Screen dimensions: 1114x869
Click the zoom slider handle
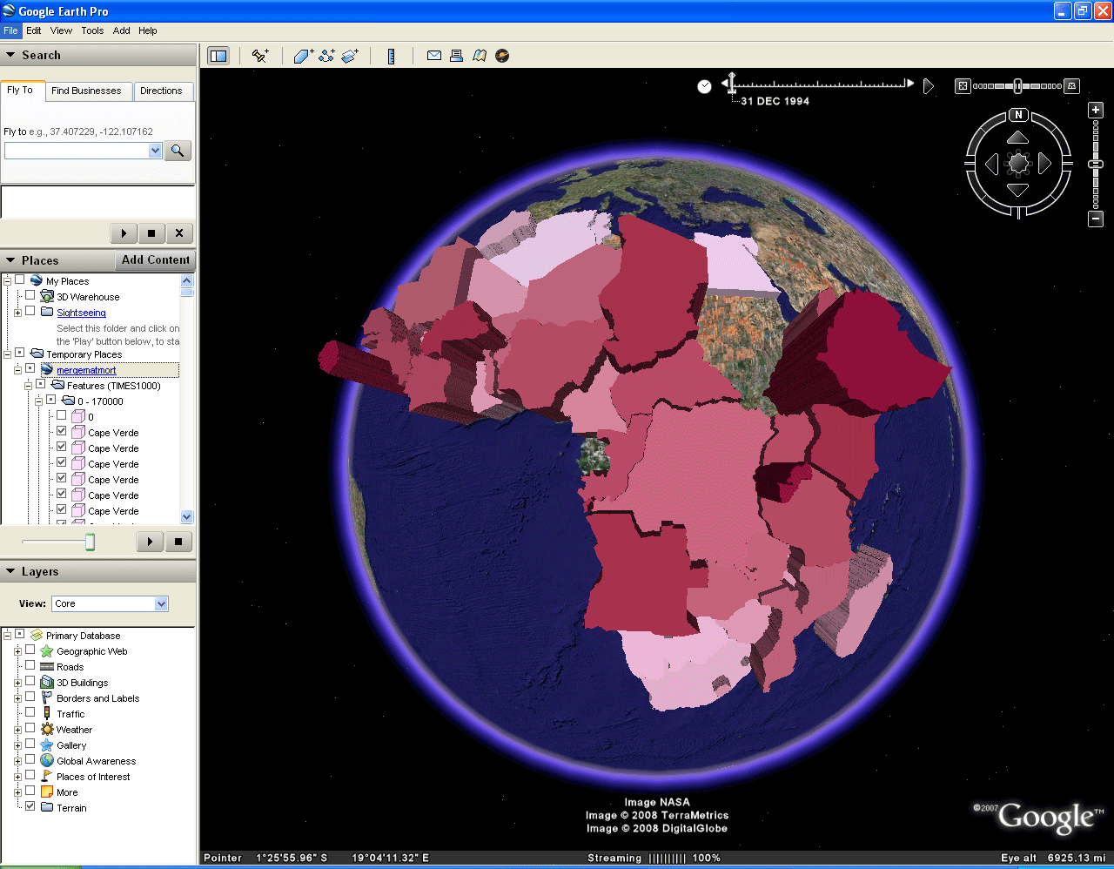tap(1097, 164)
